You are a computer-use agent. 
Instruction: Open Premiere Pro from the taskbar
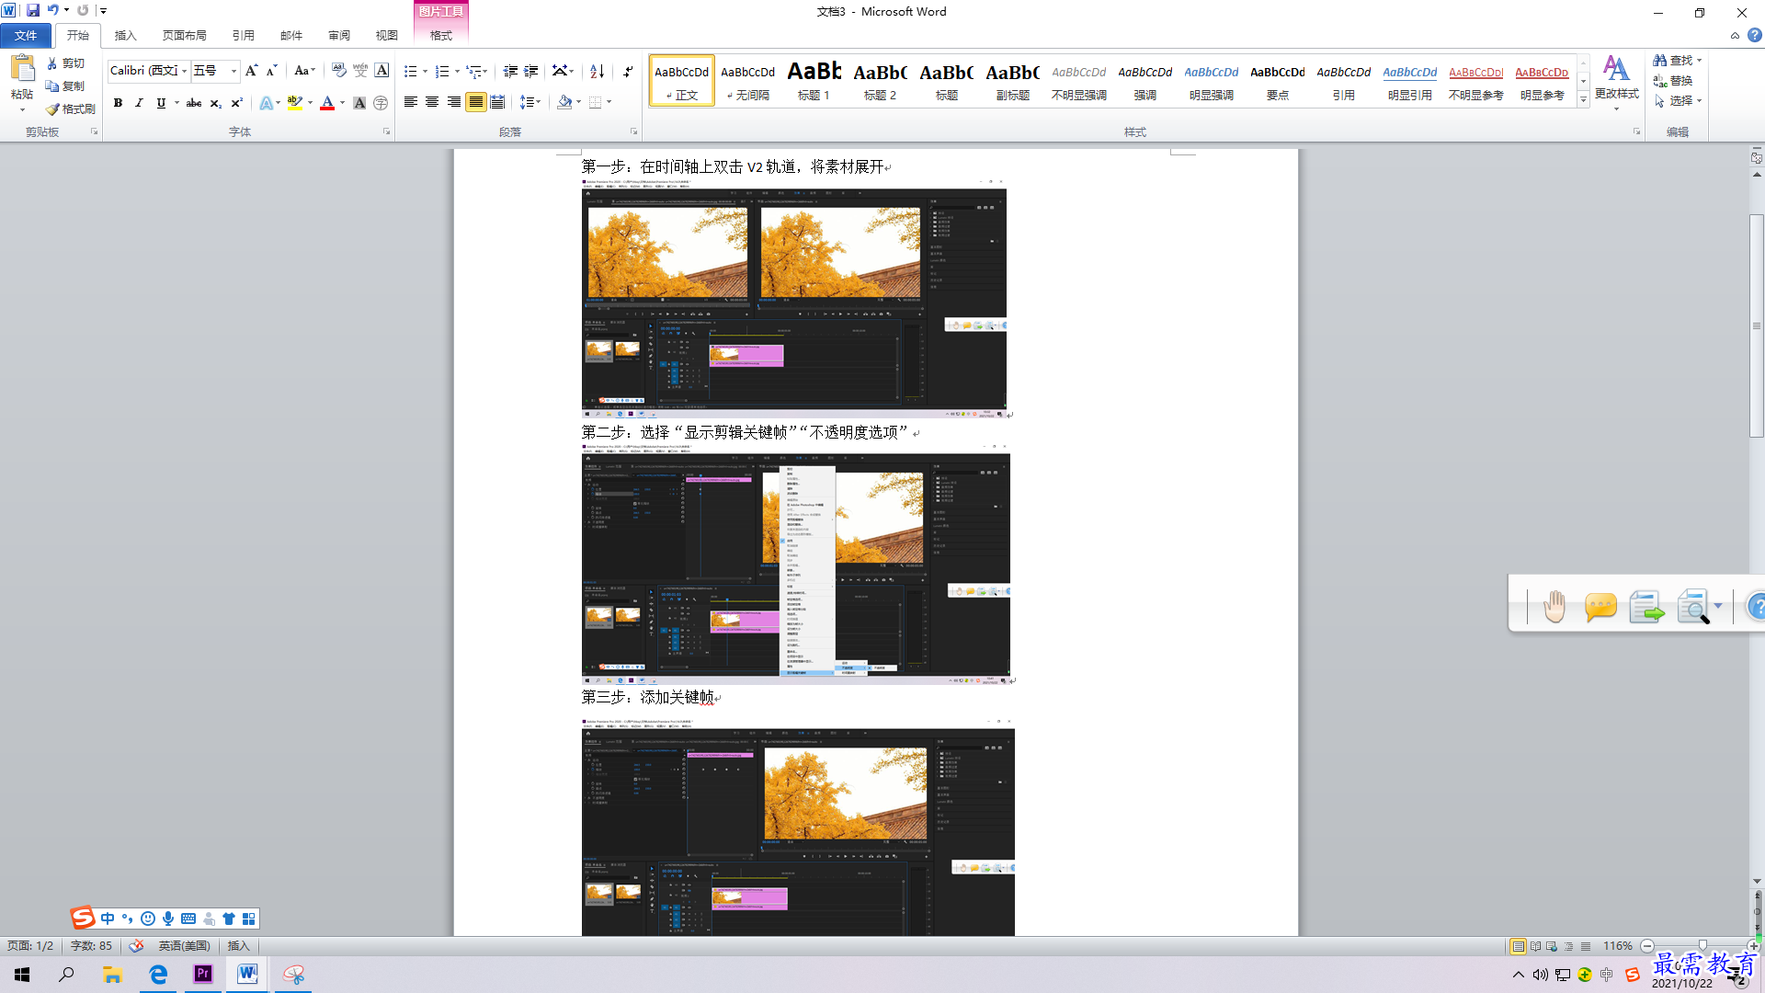tap(203, 974)
